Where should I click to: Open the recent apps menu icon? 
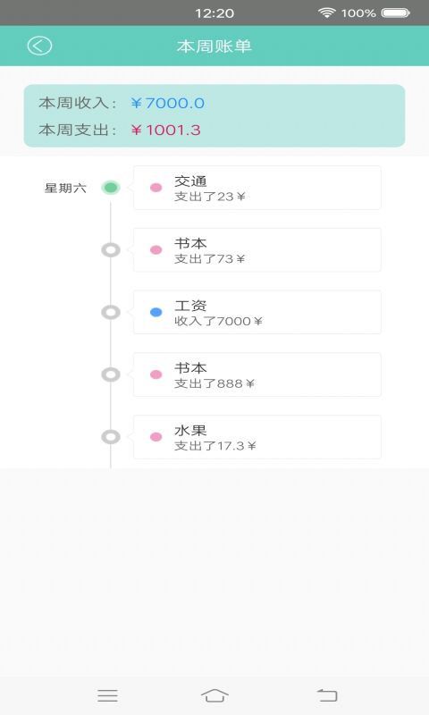[x=107, y=695]
